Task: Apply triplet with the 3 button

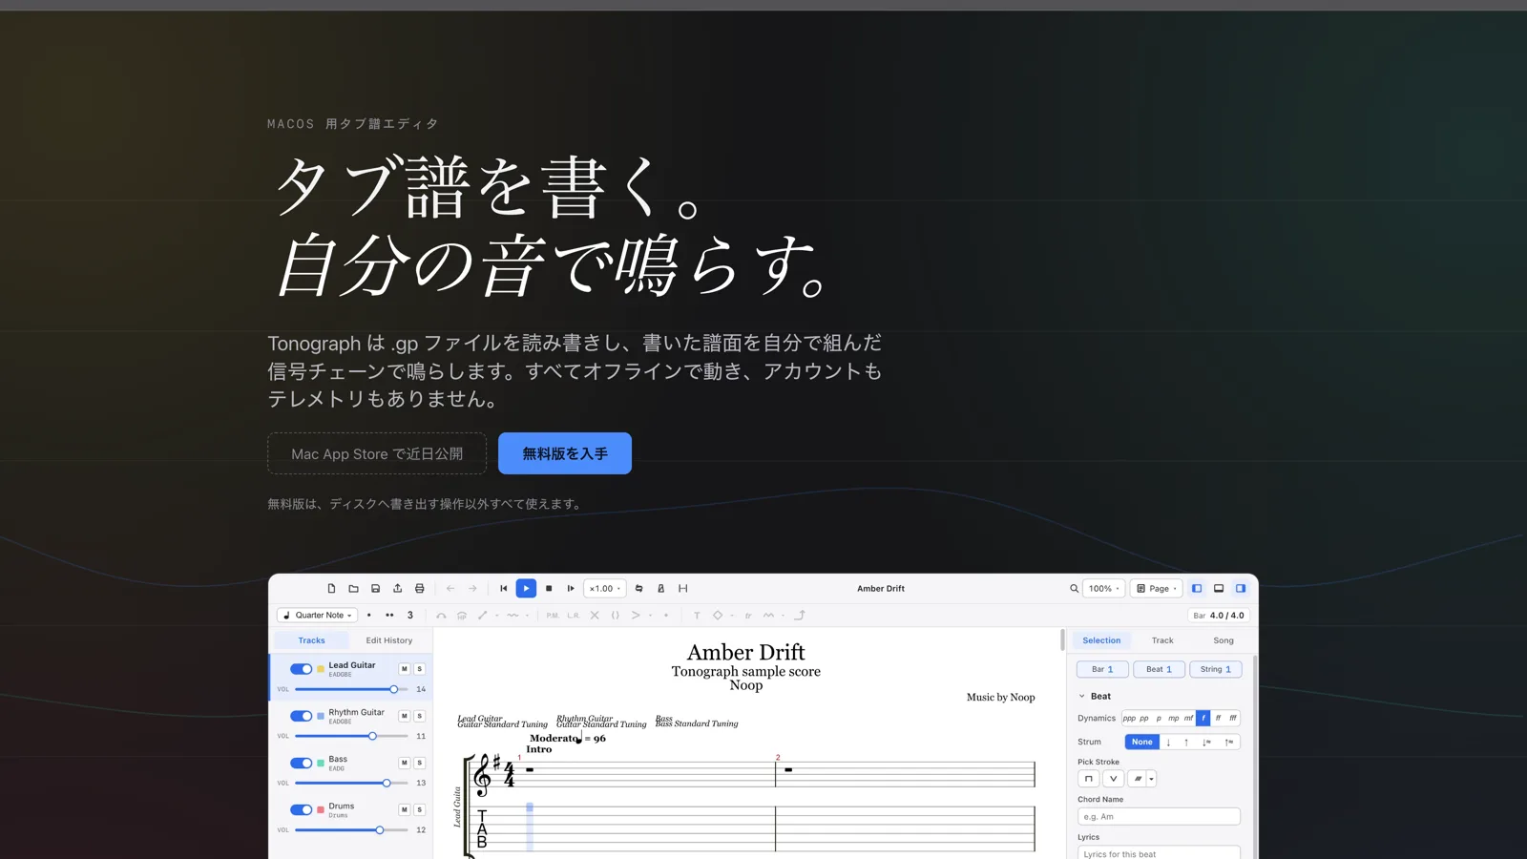Action: pos(410,616)
